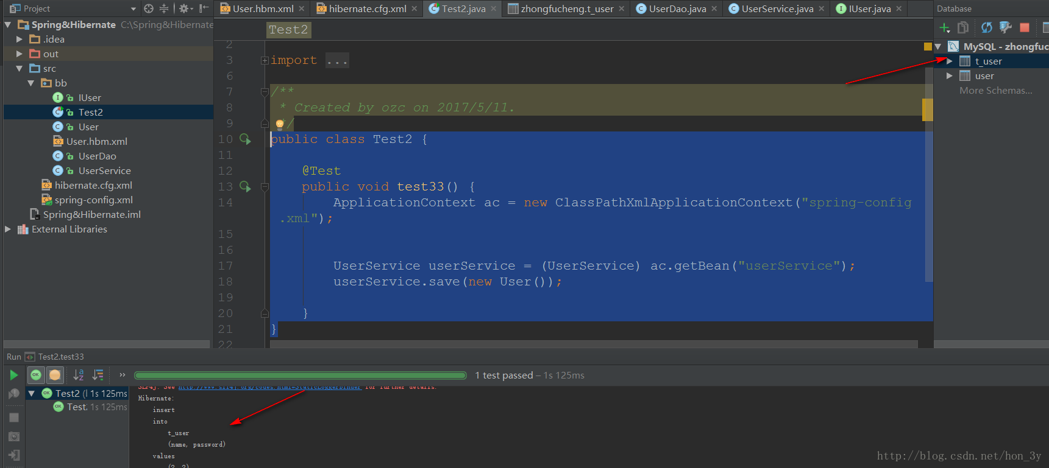Click the exit icon in Run sidebar

13,455
